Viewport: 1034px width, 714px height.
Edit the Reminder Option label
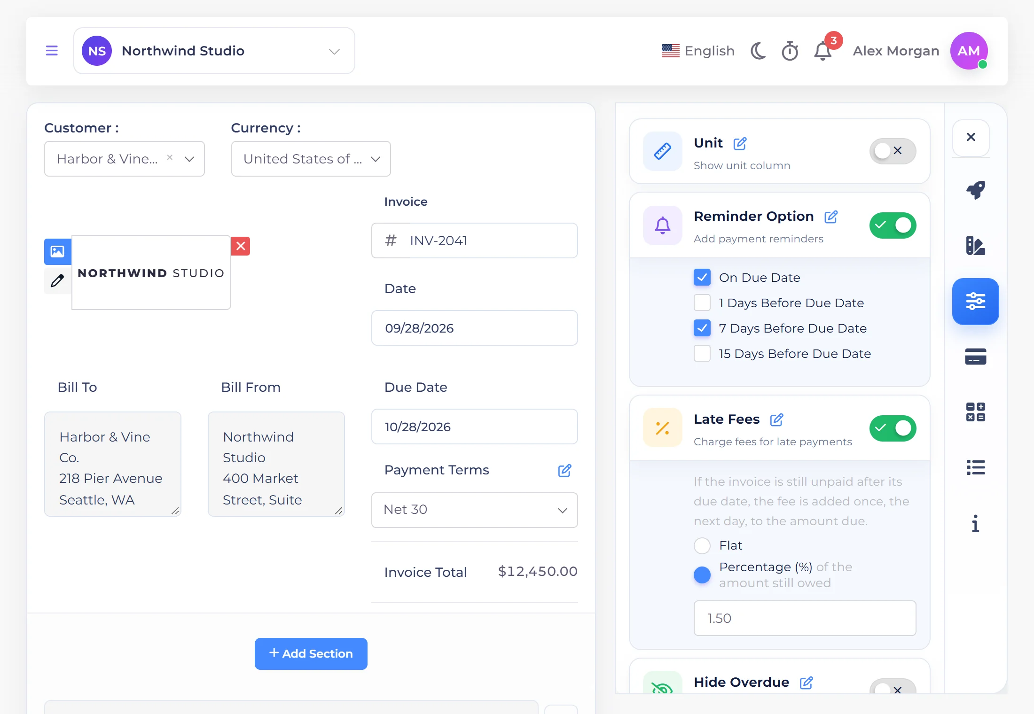tap(831, 217)
